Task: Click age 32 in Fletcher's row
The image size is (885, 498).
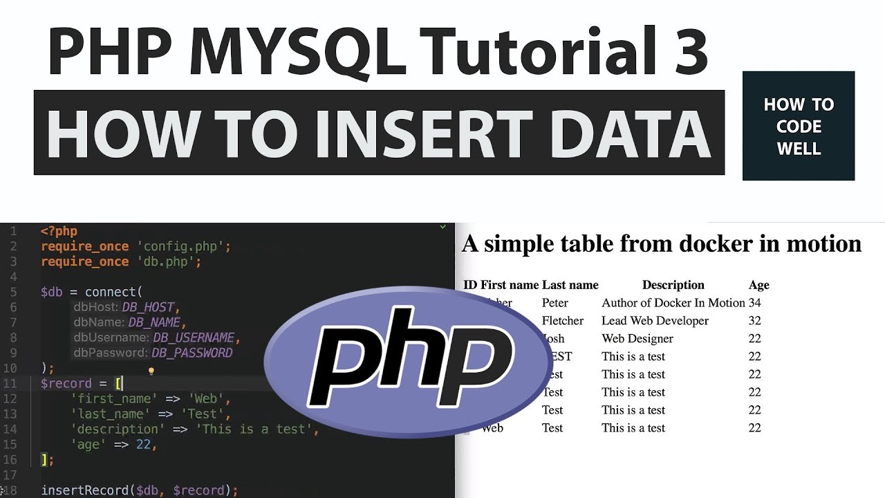Action: click(x=755, y=321)
